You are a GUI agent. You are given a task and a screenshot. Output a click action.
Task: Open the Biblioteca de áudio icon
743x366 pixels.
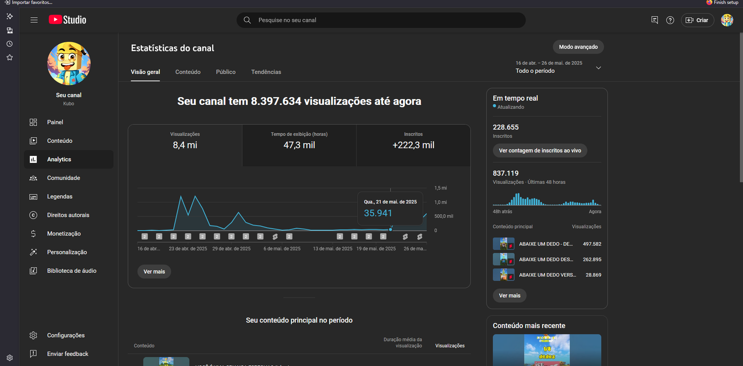click(x=33, y=270)
